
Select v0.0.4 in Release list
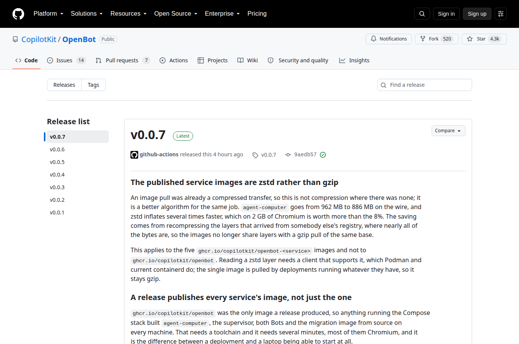[x=78, y=175]
